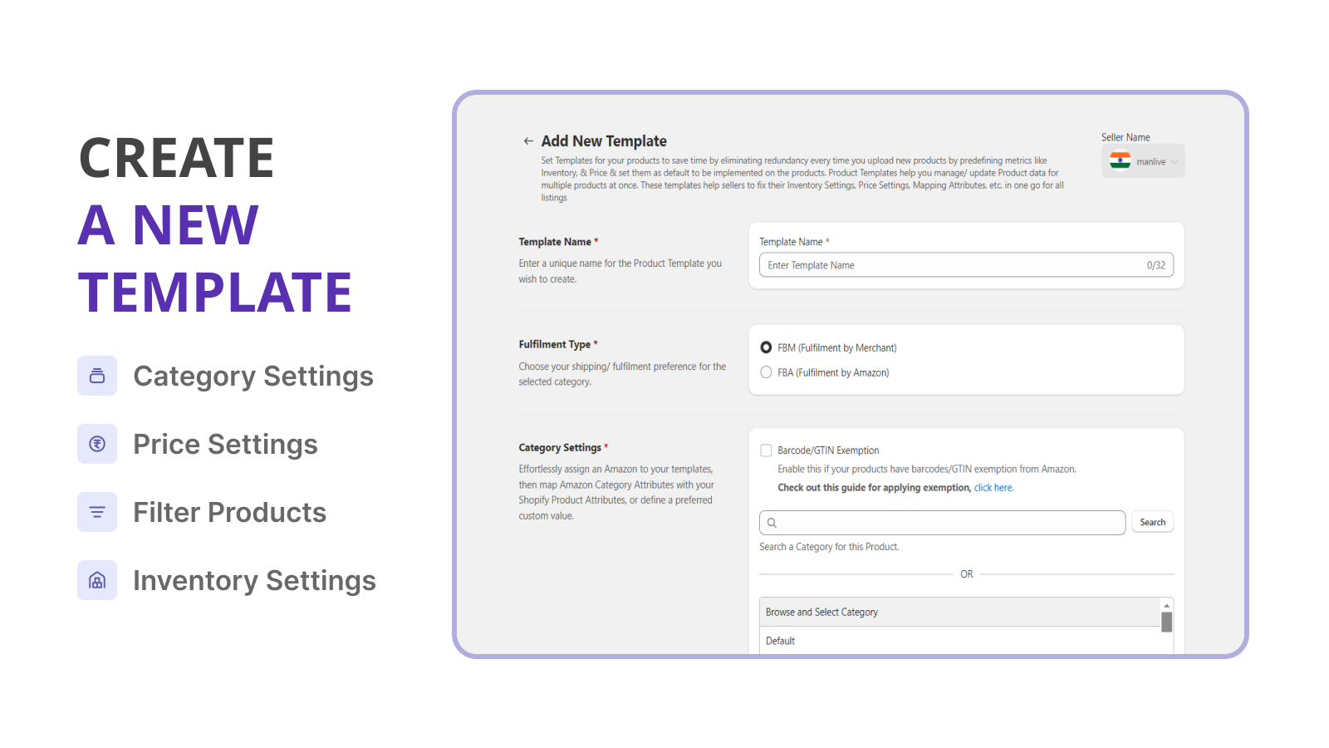Open the Browse and Select Category list
The height and width of the screenshot is (748, 1329).
[x=959, y=612]
